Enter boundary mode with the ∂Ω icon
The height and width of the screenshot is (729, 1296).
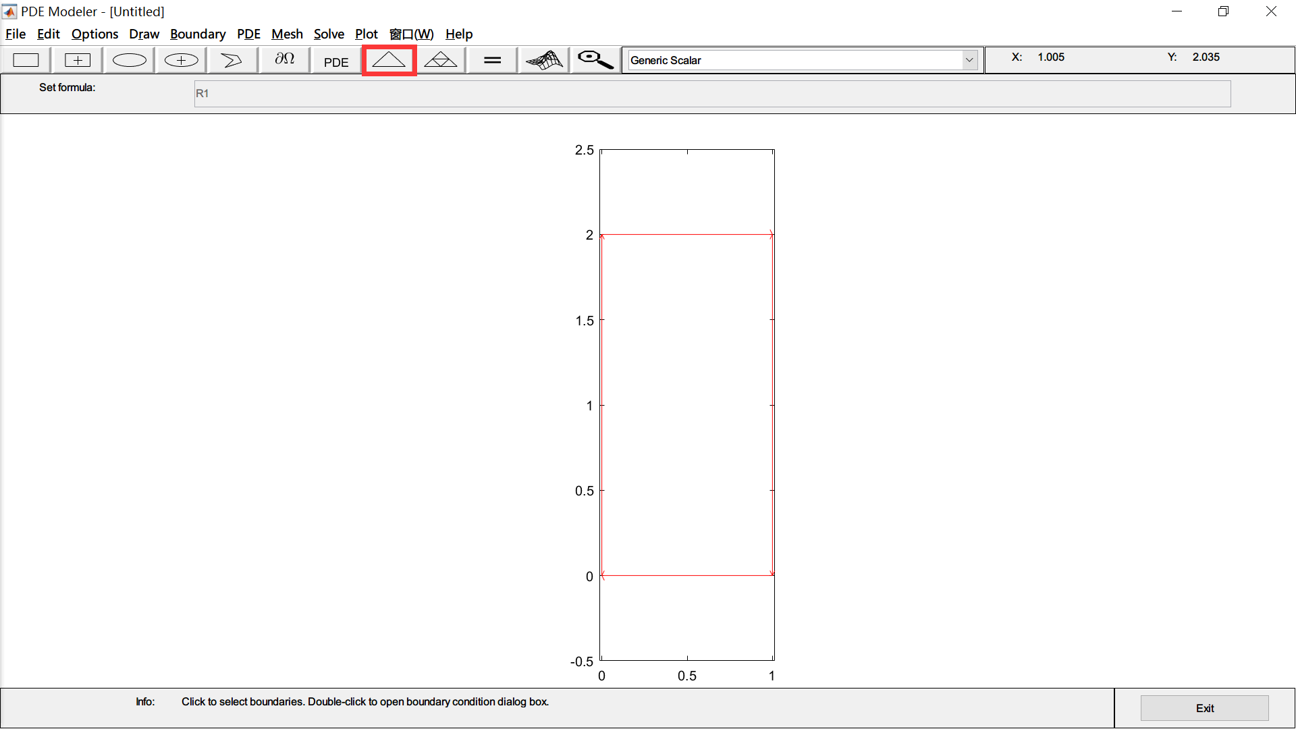click(283, 59)
